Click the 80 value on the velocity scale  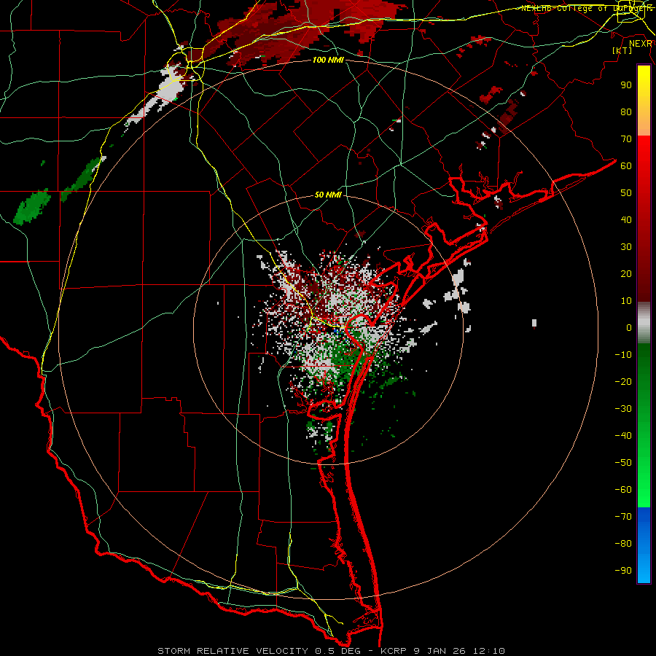pyautogui.click(x=626, y=112)
